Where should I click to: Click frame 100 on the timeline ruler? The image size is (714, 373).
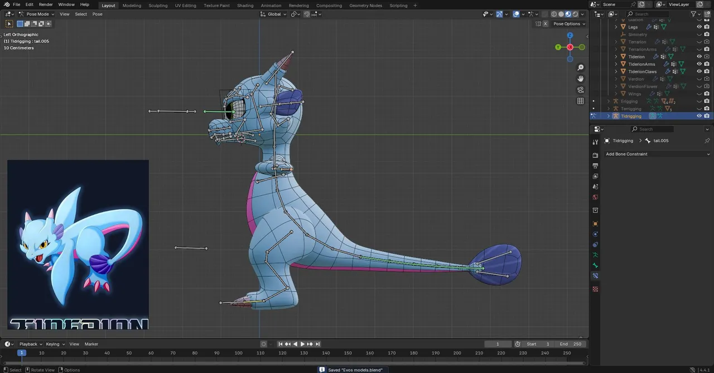tap(239, 353)
